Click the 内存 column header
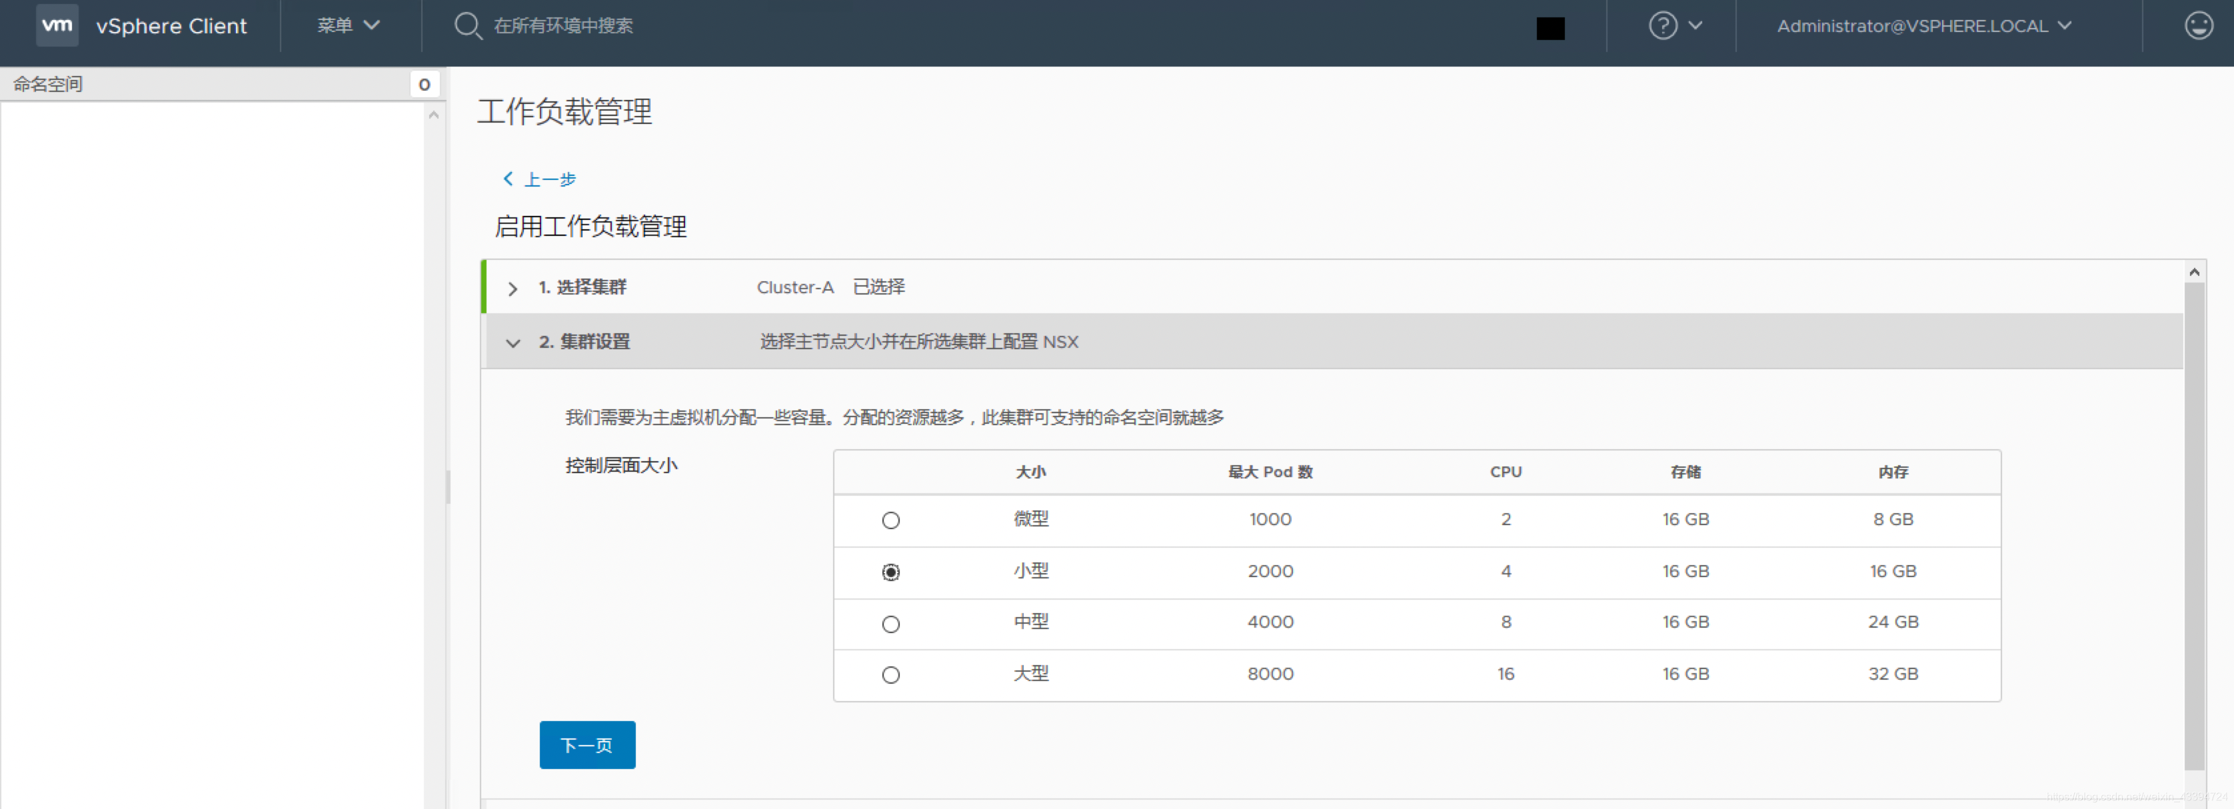The width and height of the screenshot is (2234, 809). (x=1893, y=472)
